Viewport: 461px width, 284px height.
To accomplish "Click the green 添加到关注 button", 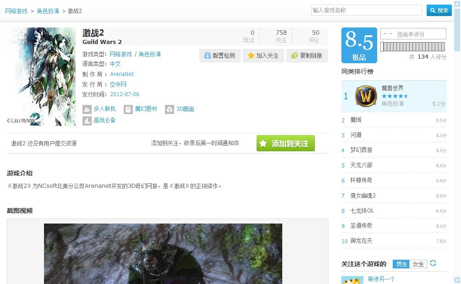I will click(x=285, y=143).
